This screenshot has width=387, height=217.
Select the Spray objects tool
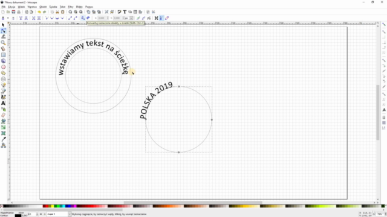tap(3, 109)
